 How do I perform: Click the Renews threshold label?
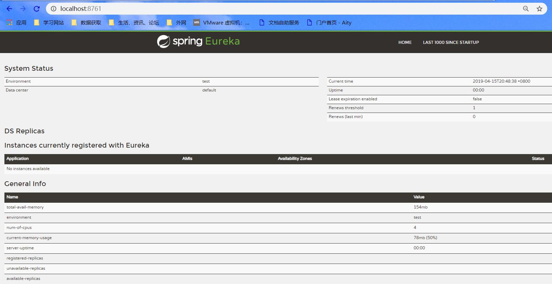pyautogui.click(x=346, y=108)
